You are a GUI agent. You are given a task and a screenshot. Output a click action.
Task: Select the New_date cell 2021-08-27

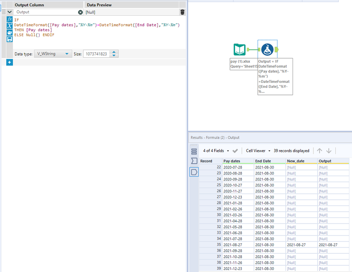pyautogui.click(x=301, y=245)
